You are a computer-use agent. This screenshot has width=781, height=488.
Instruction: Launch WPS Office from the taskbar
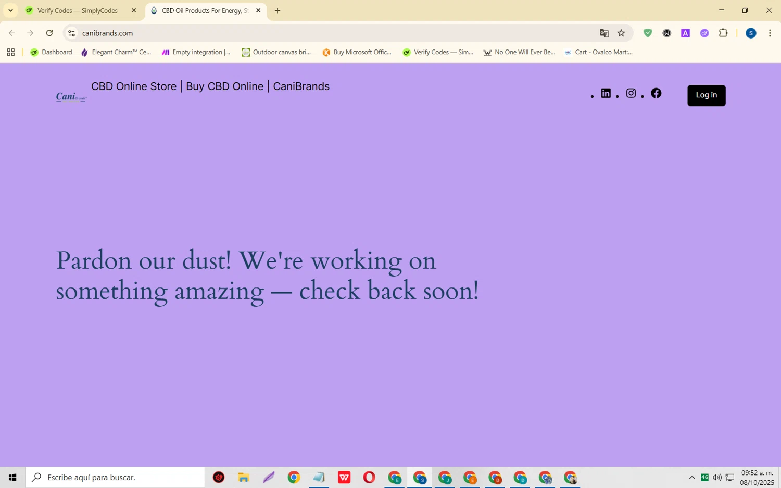pos(344,477)
